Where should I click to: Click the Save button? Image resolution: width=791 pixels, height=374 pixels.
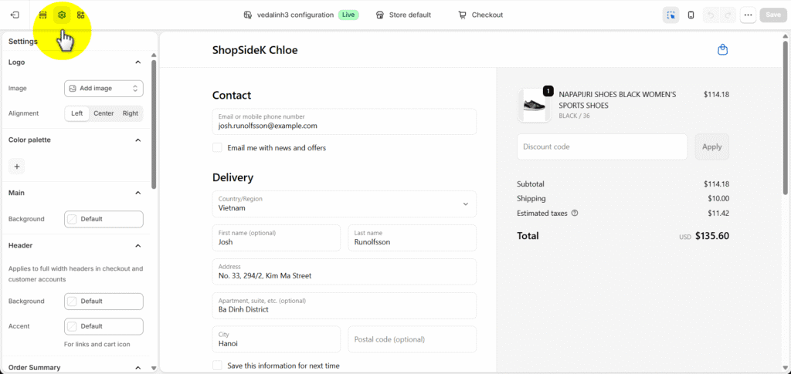click(x=772, y=15)
